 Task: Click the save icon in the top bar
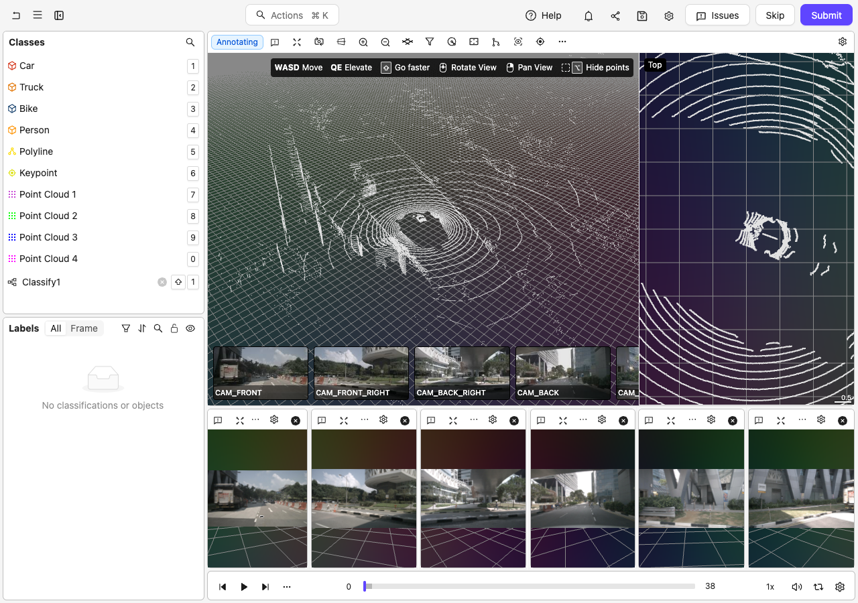(x=642, y=16)
